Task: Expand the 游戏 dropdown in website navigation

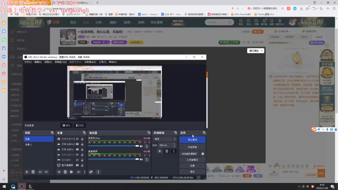Action: [127, 22]
